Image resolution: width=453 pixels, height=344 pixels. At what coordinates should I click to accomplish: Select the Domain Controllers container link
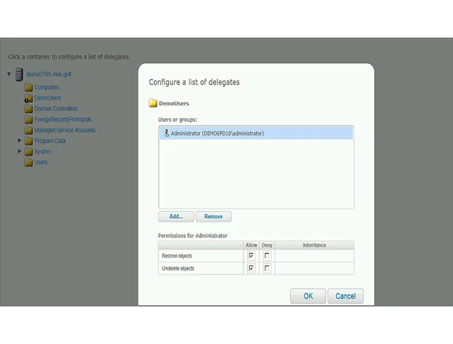[56, 108]
